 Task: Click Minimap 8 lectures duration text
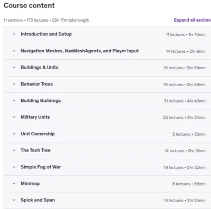(x=189, y=184)
